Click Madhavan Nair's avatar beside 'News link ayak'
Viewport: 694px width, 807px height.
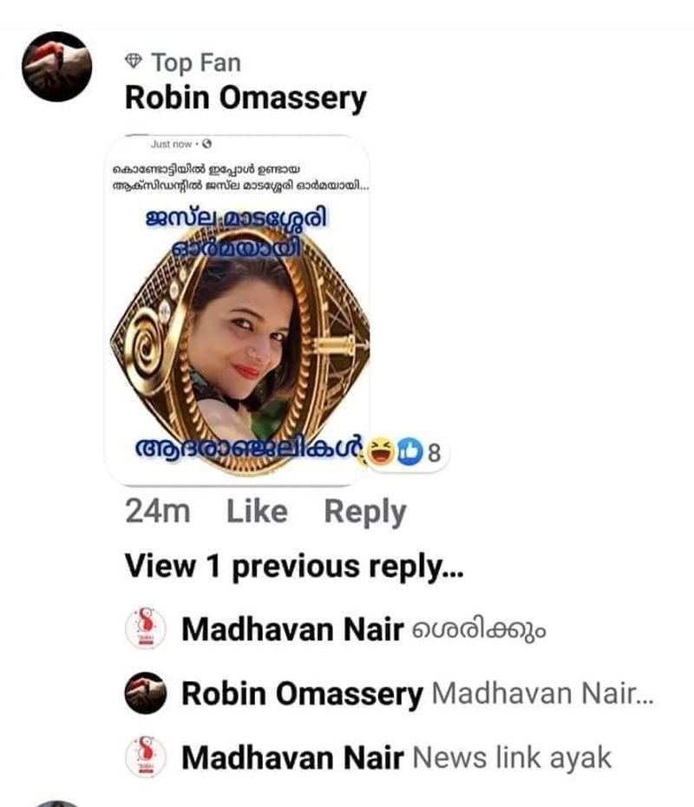[x=145, y=757]
